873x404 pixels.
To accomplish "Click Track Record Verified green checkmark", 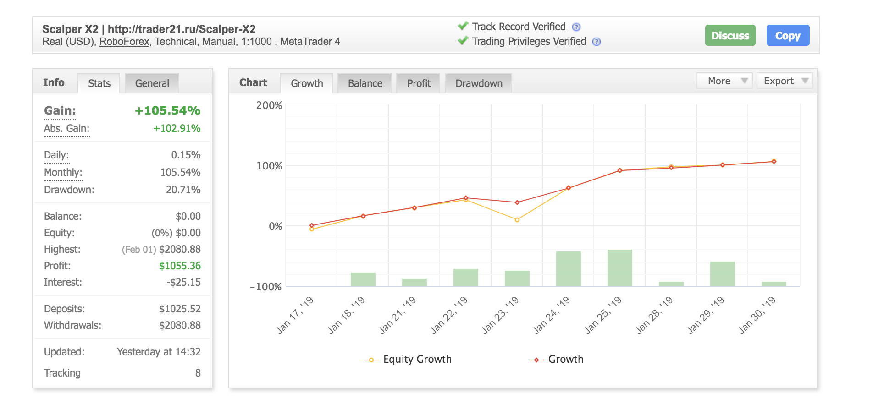I will 463,26.
